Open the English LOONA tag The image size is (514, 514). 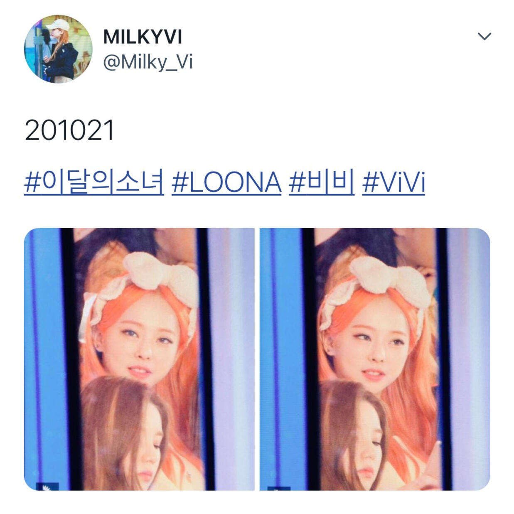pyautogui.click(x=226, y=182)
